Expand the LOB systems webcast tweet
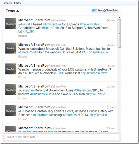The image size is (139, 144). coord(23,77)
